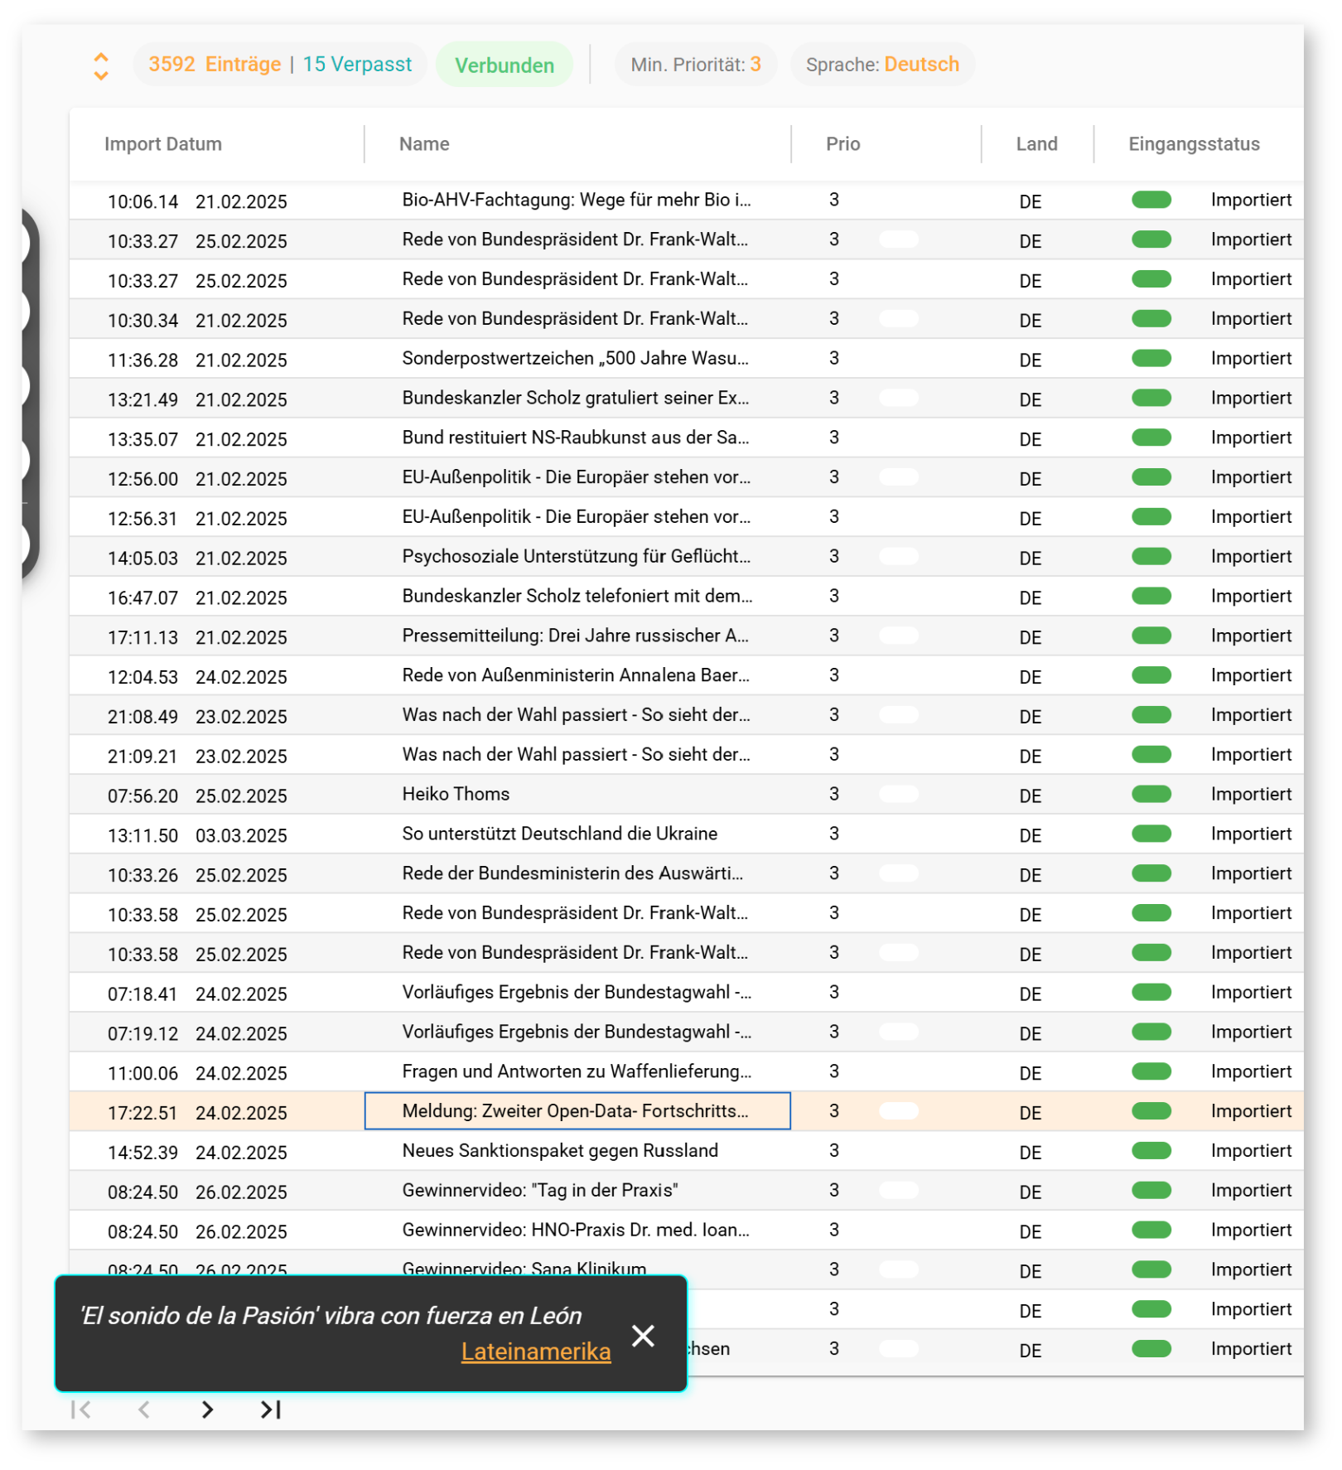Click the green status pill in 'Neues Sanktionspaket' row
1342x1470 pixels.
1151,1151
